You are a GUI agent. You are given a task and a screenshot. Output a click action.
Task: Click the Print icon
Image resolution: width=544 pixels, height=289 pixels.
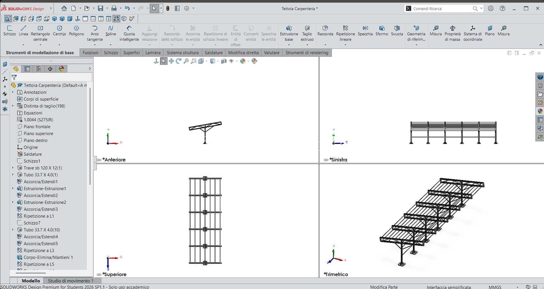click(x=114, y=8)
